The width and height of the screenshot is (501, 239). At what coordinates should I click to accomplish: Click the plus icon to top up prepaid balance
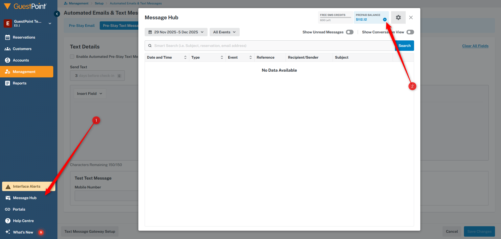pyautogui.click(x=385, y=20)
